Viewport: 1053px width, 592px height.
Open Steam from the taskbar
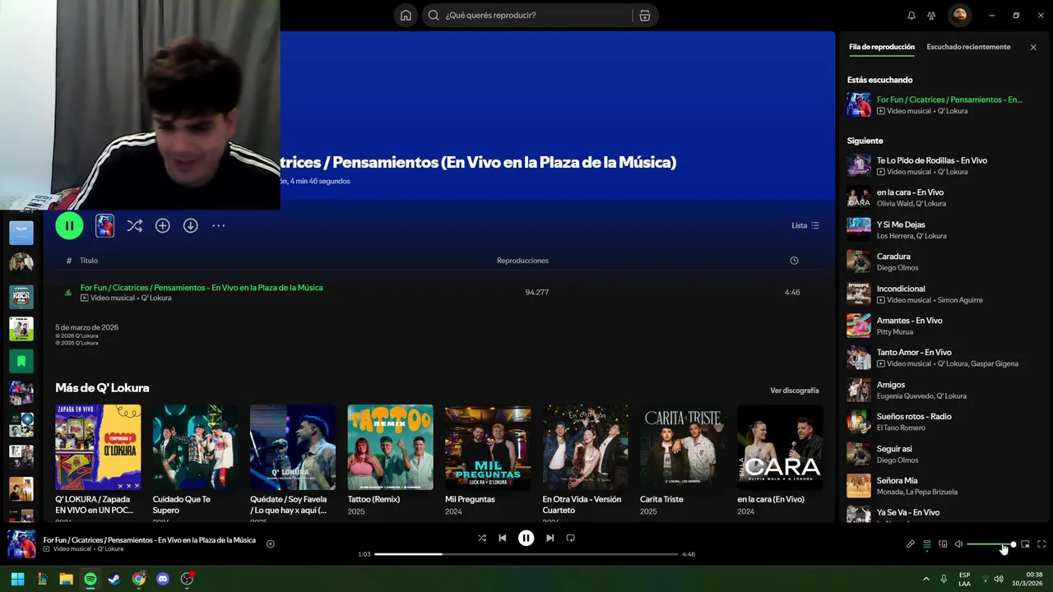(x=114, y=579)
